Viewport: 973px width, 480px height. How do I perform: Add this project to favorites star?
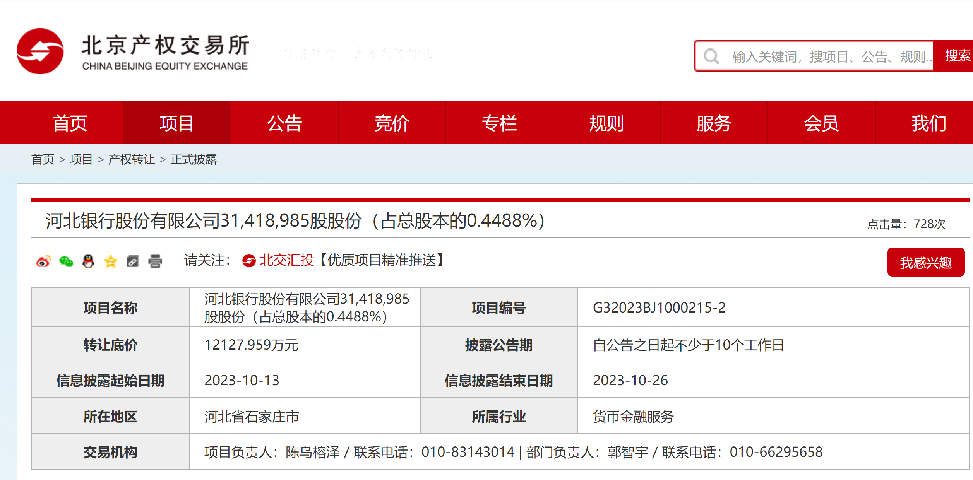click(x=110, y=261)
